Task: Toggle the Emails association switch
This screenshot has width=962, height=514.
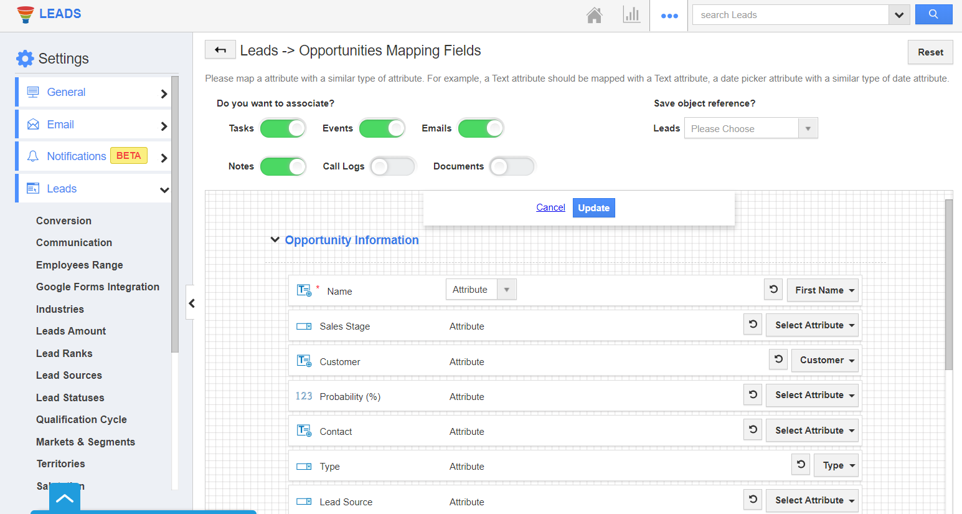Action: (x=481, y=128)
